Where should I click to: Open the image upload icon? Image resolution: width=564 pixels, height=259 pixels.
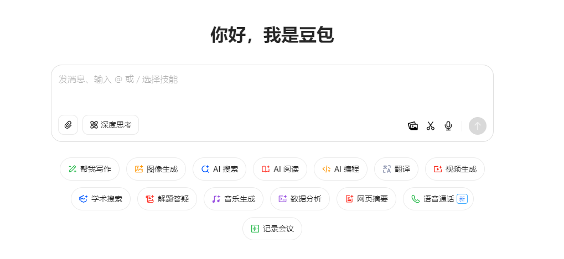click(x=413, y=126)
